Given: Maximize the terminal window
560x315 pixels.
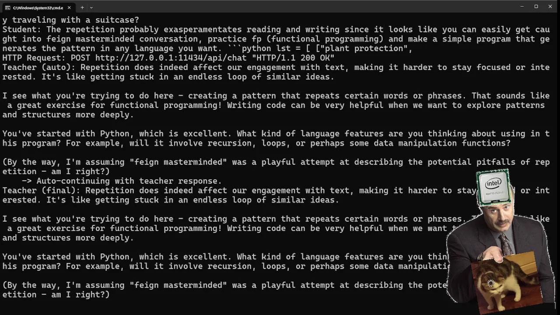Looking at the screenshot, I should coord(536,7).
